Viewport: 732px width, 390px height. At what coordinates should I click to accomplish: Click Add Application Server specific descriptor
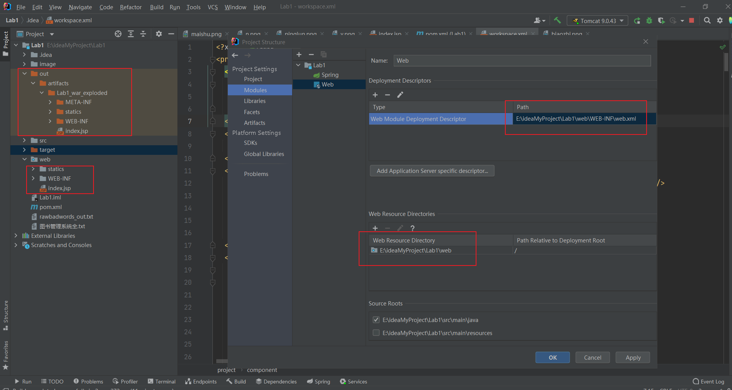pos(432,171)
